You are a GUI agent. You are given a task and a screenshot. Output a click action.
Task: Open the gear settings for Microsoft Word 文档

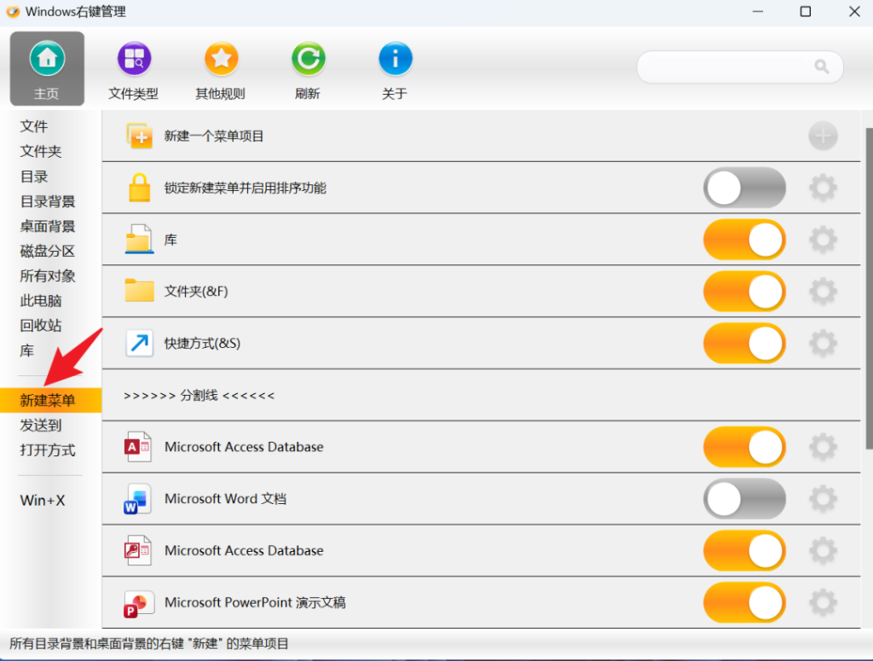point(823,498)
